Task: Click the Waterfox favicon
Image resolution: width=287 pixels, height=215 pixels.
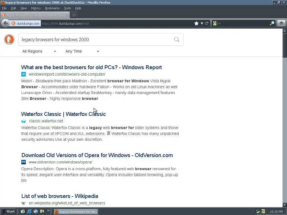Action: point(24,121)
